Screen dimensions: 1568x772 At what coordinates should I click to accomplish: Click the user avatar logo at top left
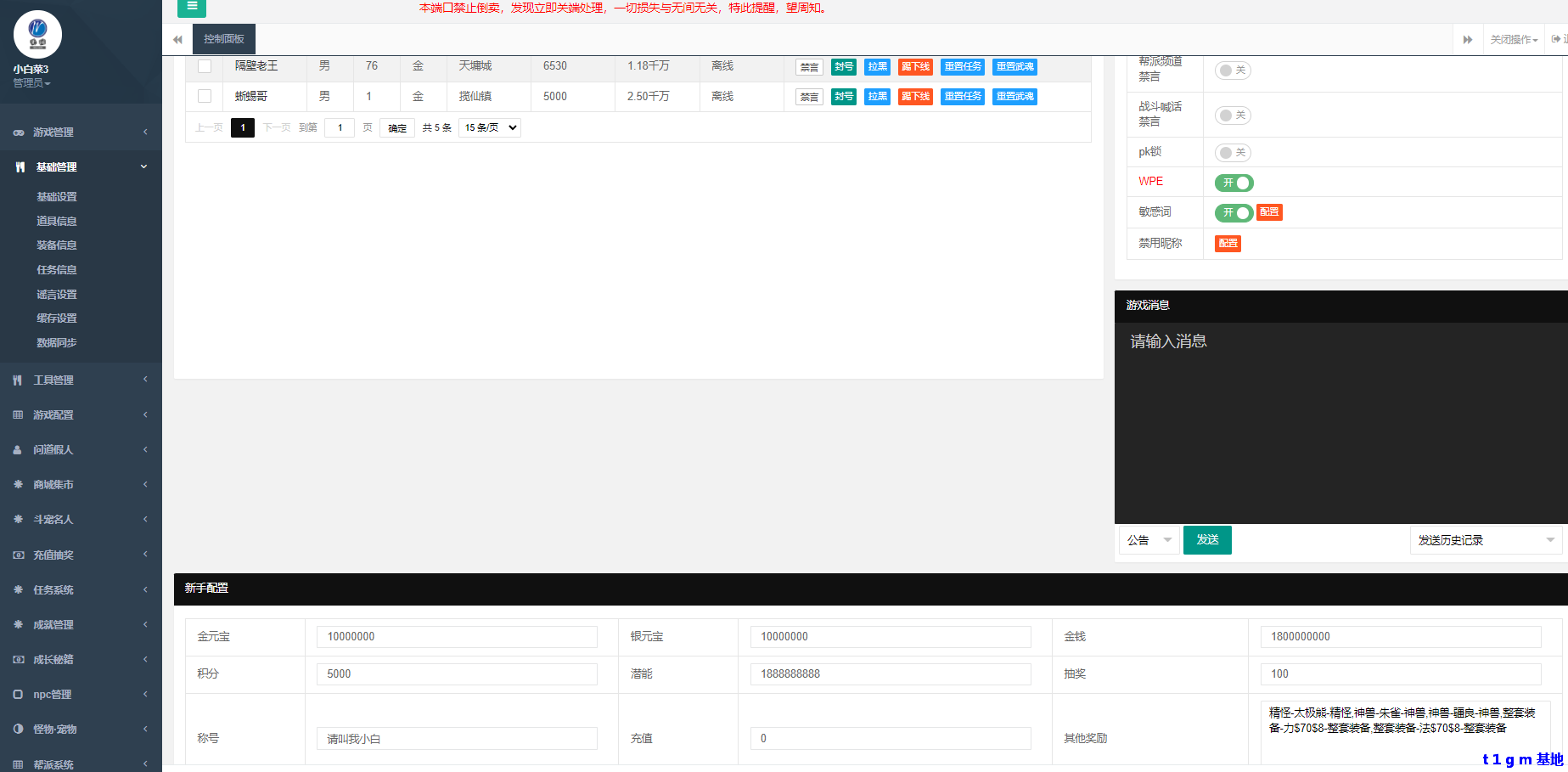[x=37, y=34]
